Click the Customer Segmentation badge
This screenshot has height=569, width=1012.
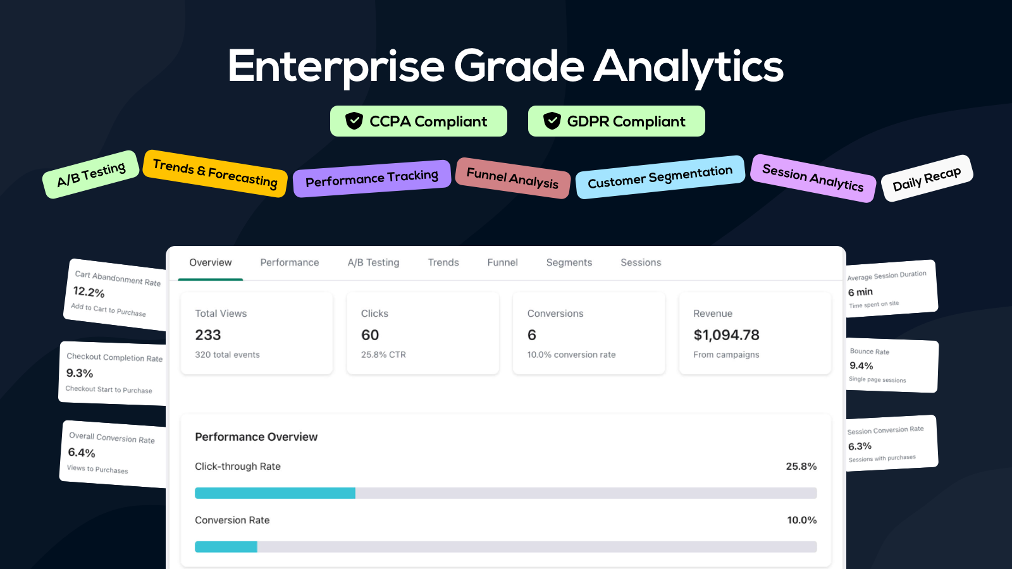click(660, 178)
